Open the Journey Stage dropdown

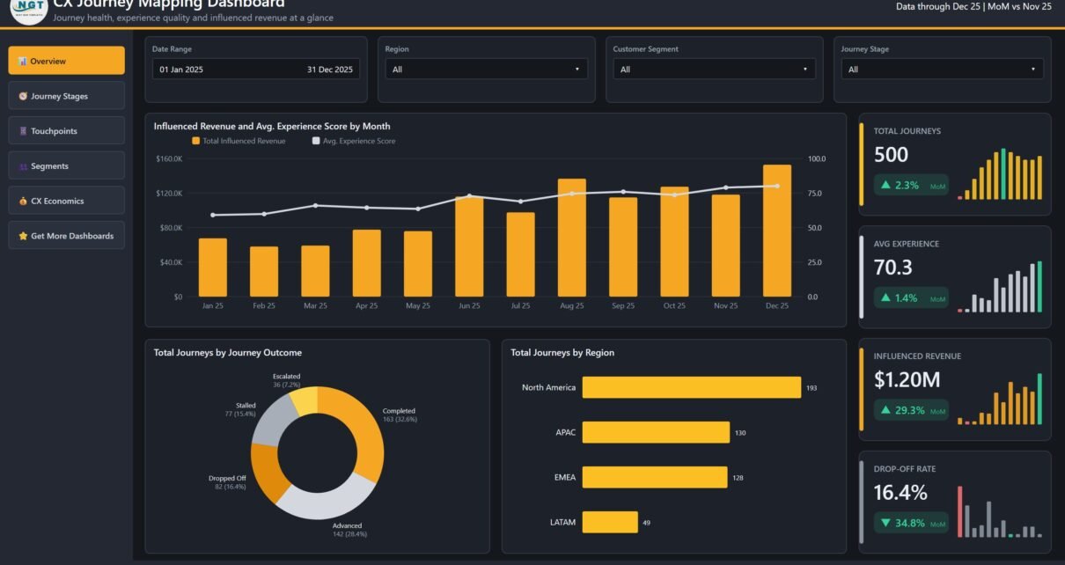pos(942,70)
